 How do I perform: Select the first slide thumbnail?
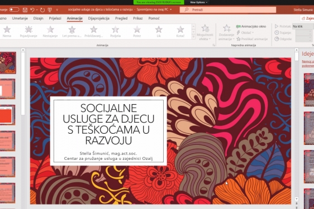[x=8, y=63]
